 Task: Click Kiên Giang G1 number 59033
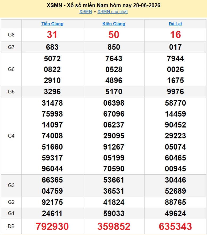(x=114, y=213)
